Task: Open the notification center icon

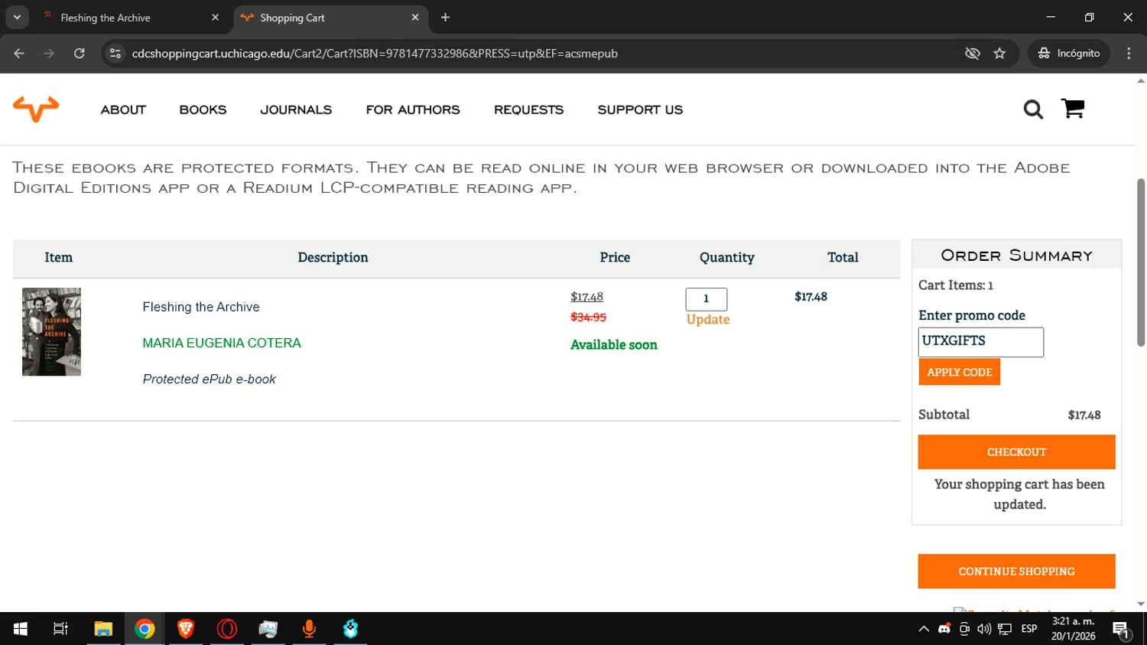Action: tap(1122, 630)
